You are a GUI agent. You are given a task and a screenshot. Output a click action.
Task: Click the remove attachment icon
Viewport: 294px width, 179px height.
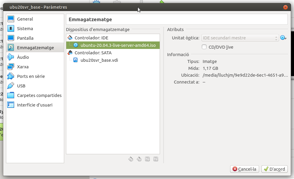[x=156, y=159]
